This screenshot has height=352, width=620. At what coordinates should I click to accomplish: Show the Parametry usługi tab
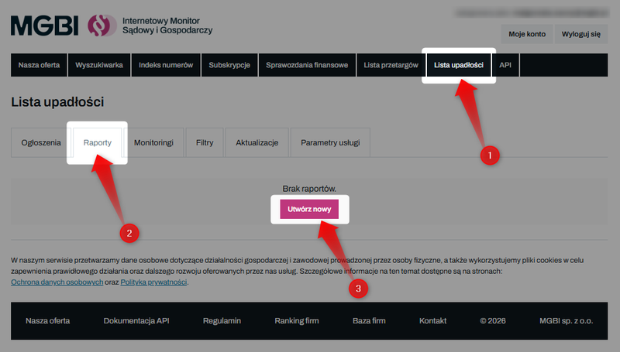coord(331,143)
